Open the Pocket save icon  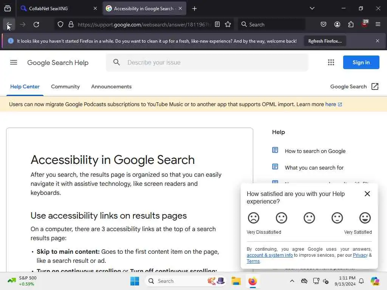324,24
